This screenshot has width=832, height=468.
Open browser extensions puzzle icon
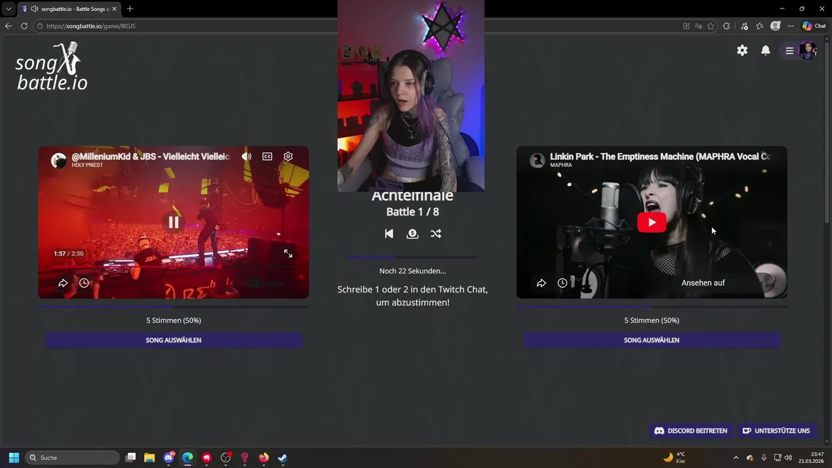727,26
